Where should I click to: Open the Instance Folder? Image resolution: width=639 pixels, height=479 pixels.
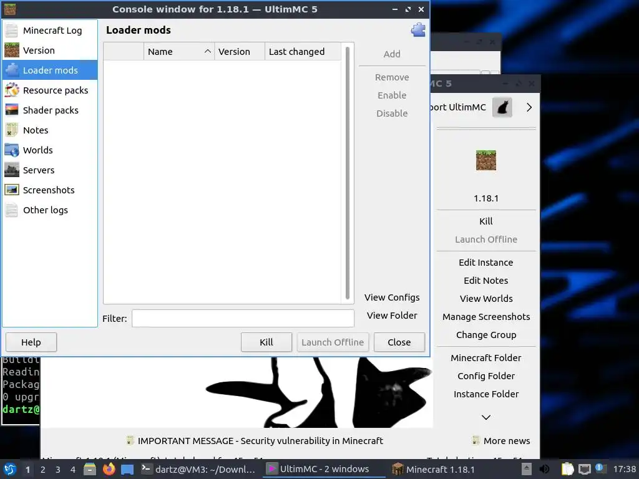(x=486, y=394)
